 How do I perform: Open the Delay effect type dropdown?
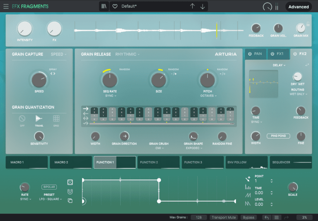(x=279, y=65)
